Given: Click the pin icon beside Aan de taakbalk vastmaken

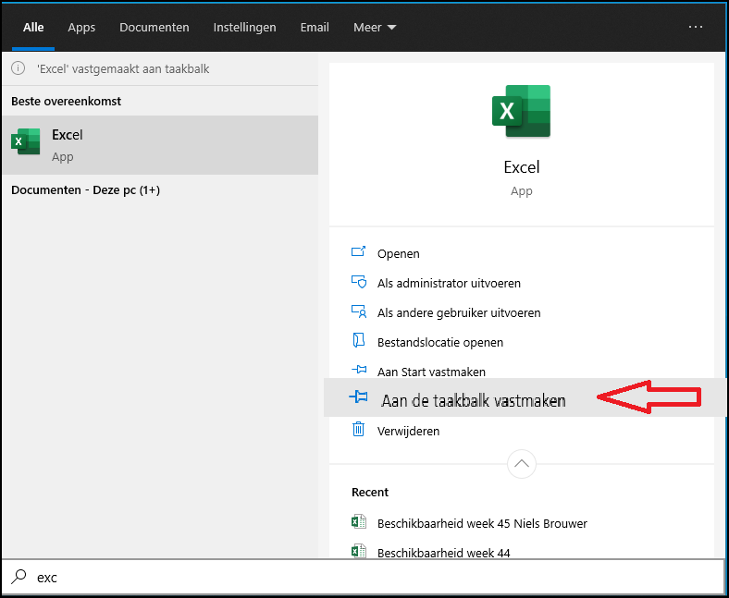Looking at the screenshot, I should [358, 397].
